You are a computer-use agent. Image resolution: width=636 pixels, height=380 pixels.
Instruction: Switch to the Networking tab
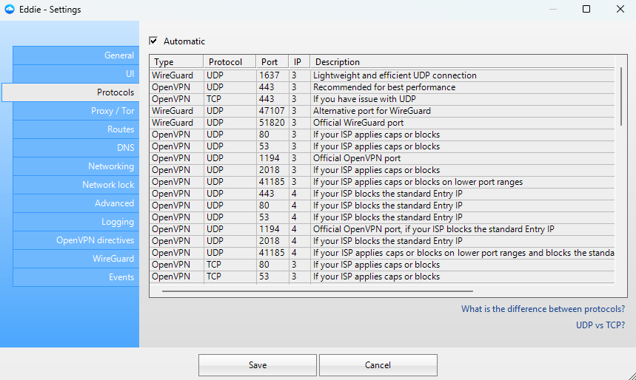tap(76, 166)
